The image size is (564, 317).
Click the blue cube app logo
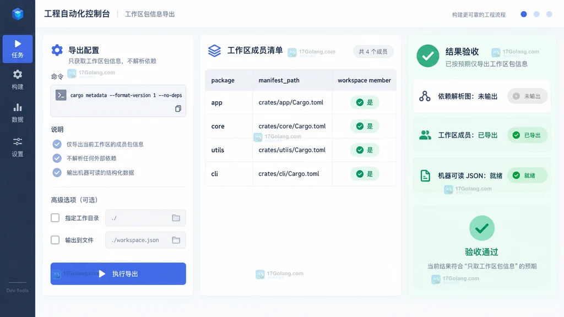coord(18,14)
